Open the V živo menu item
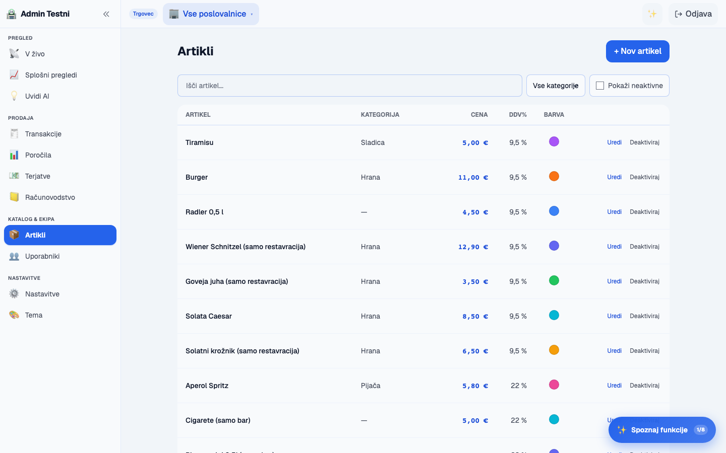The image size is (726, 453). [60, 54]
